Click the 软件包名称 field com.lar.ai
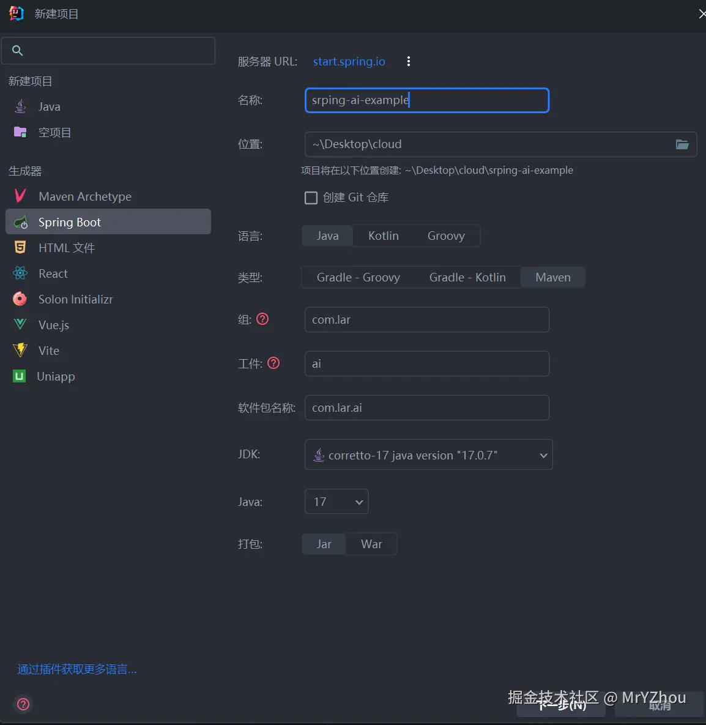 pos(427,407)
